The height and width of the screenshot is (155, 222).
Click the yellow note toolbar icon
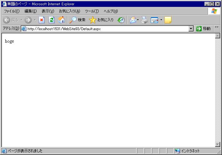(x=168, y=20)
